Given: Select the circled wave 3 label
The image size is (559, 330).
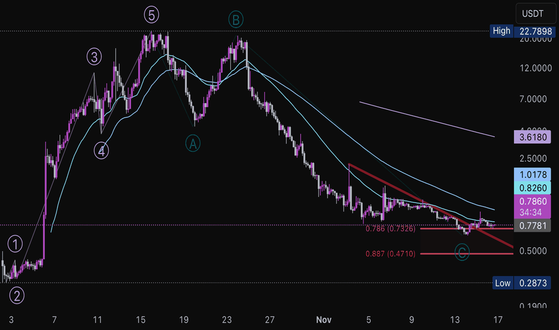Looking at the screenshot, I should point(94,57).
